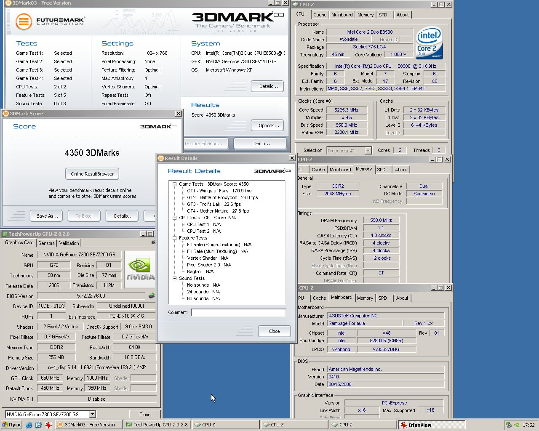Click the Details... button under System

tap(268, 86)
